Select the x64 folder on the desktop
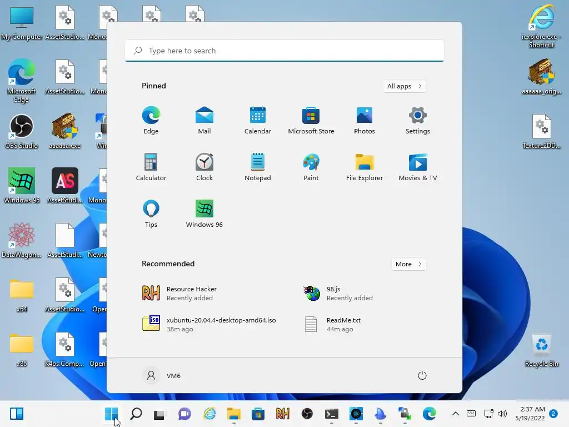The width and height of the screenshot is (569, 427). [22, 295]
